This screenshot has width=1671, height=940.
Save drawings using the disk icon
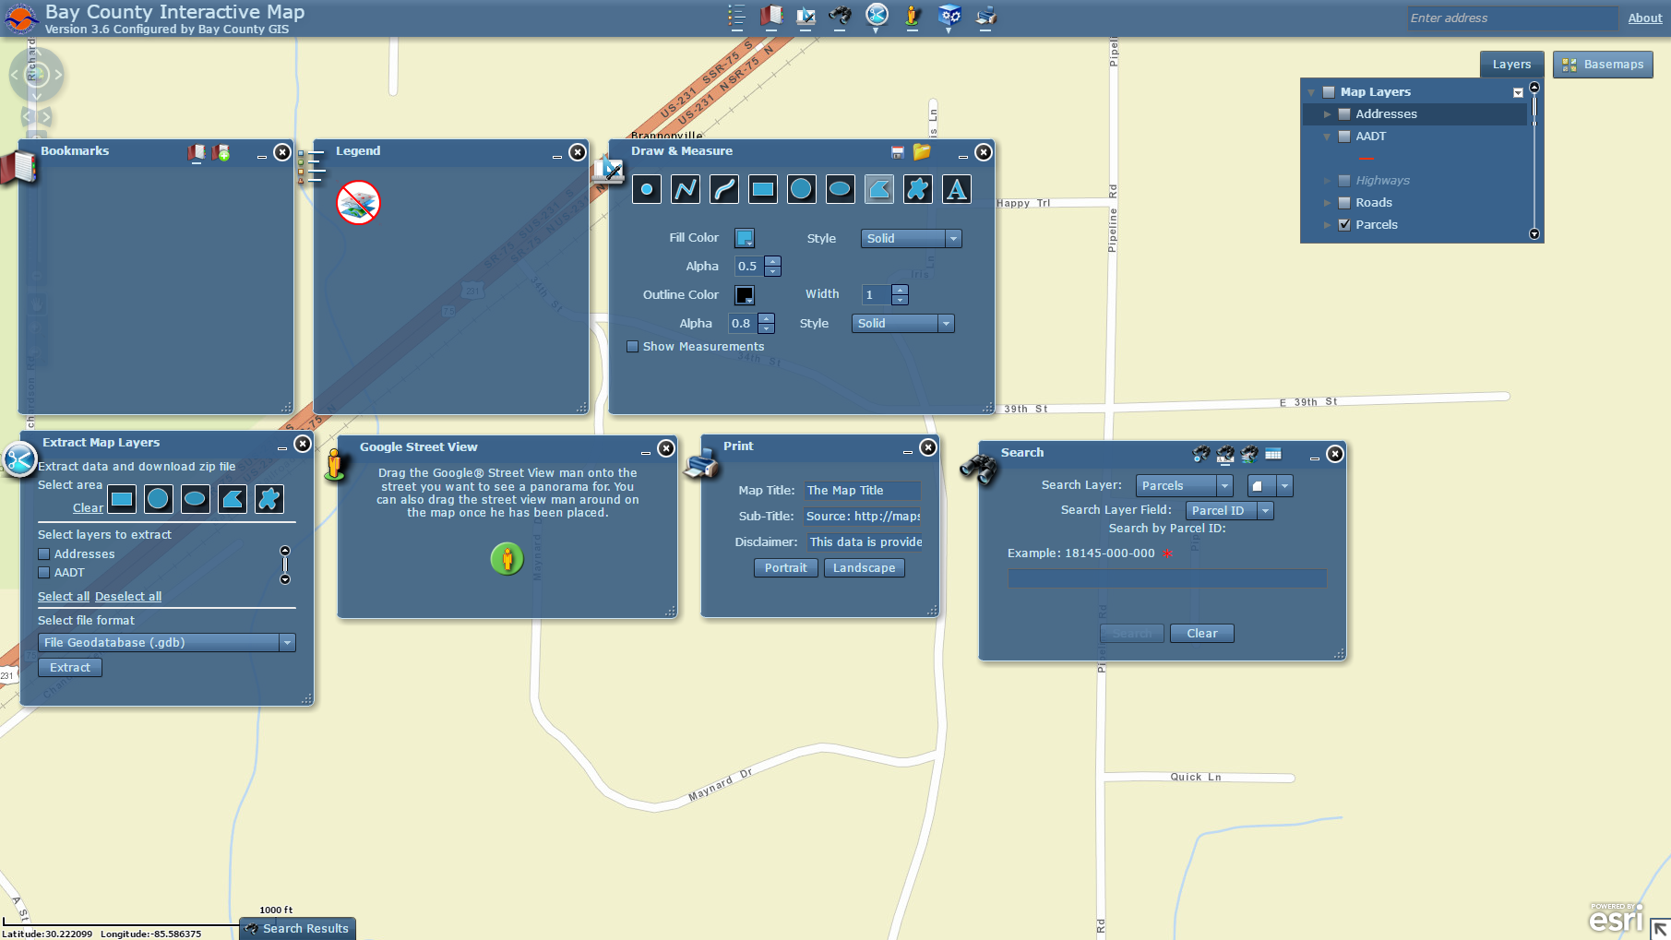pos(897,151)
